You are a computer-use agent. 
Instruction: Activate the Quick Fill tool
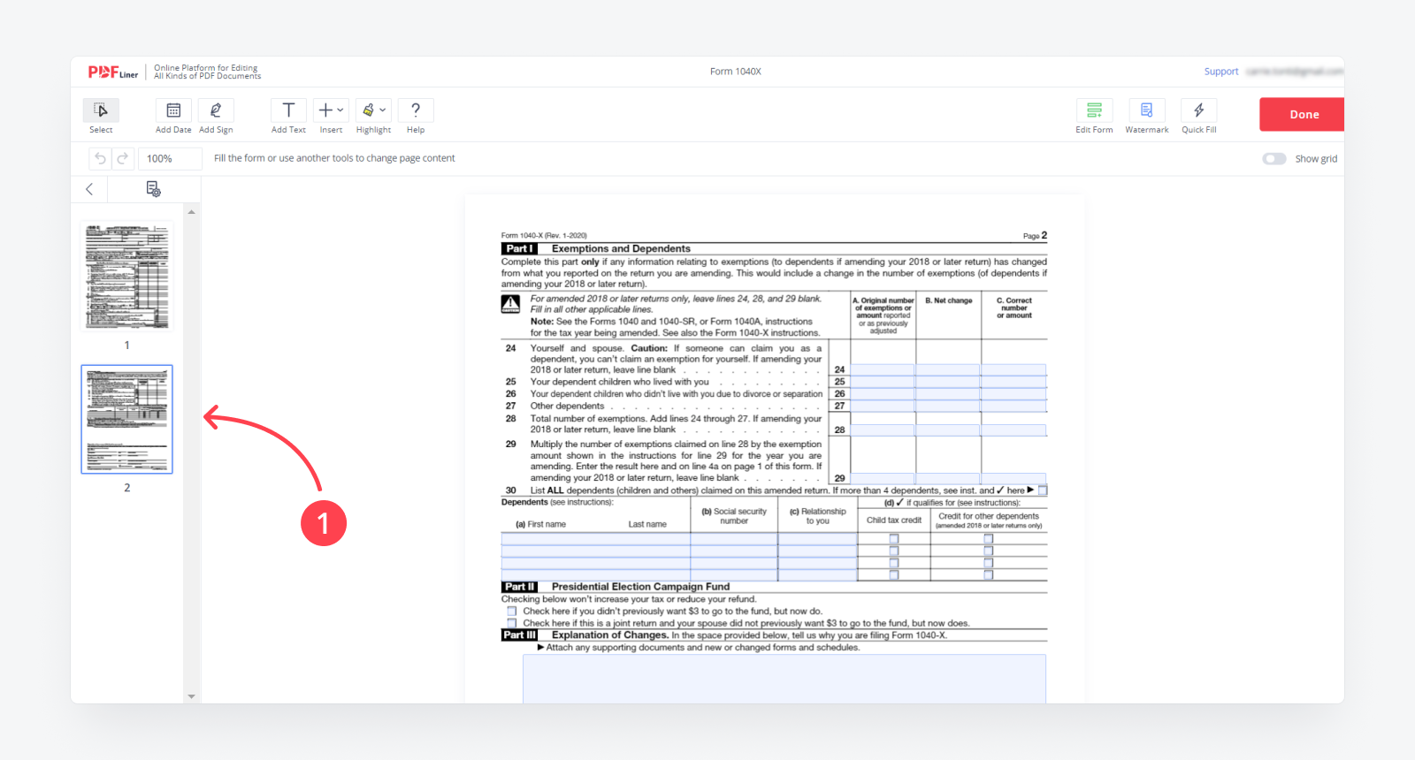1198,110
